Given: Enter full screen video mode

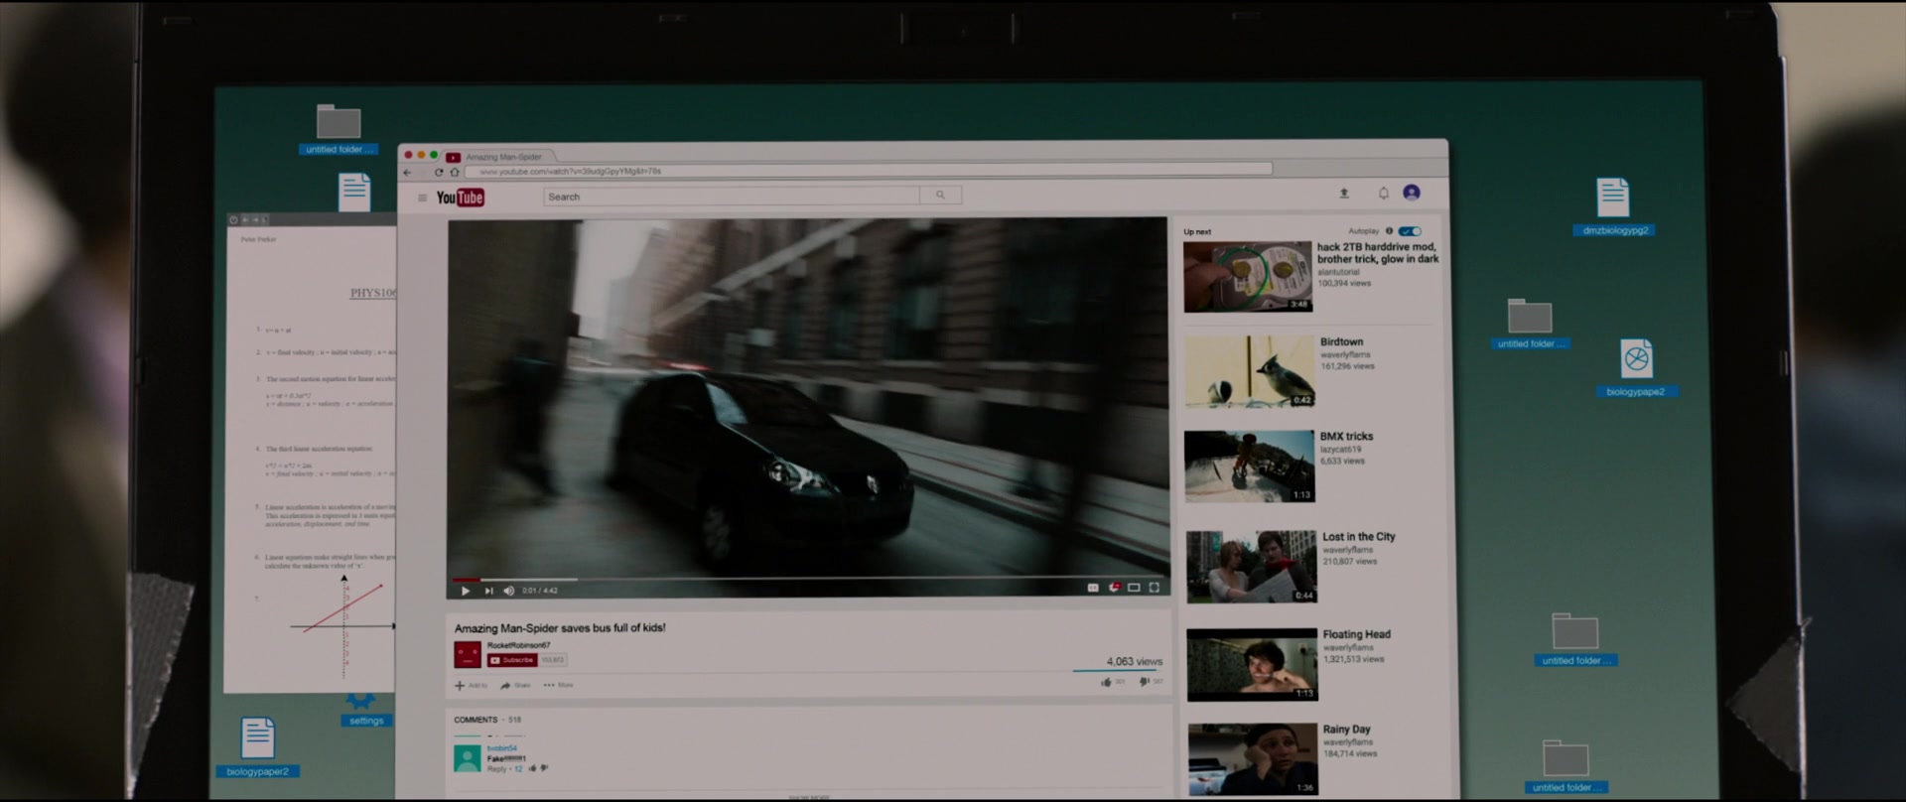Looking at the screenshot, I should coord(1155,588).
